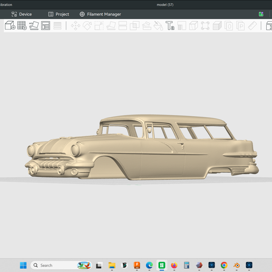This screenshot has width=272, height=272.
Task: Click the green slicer app taskbar icon
Action: tap(162, 265)
